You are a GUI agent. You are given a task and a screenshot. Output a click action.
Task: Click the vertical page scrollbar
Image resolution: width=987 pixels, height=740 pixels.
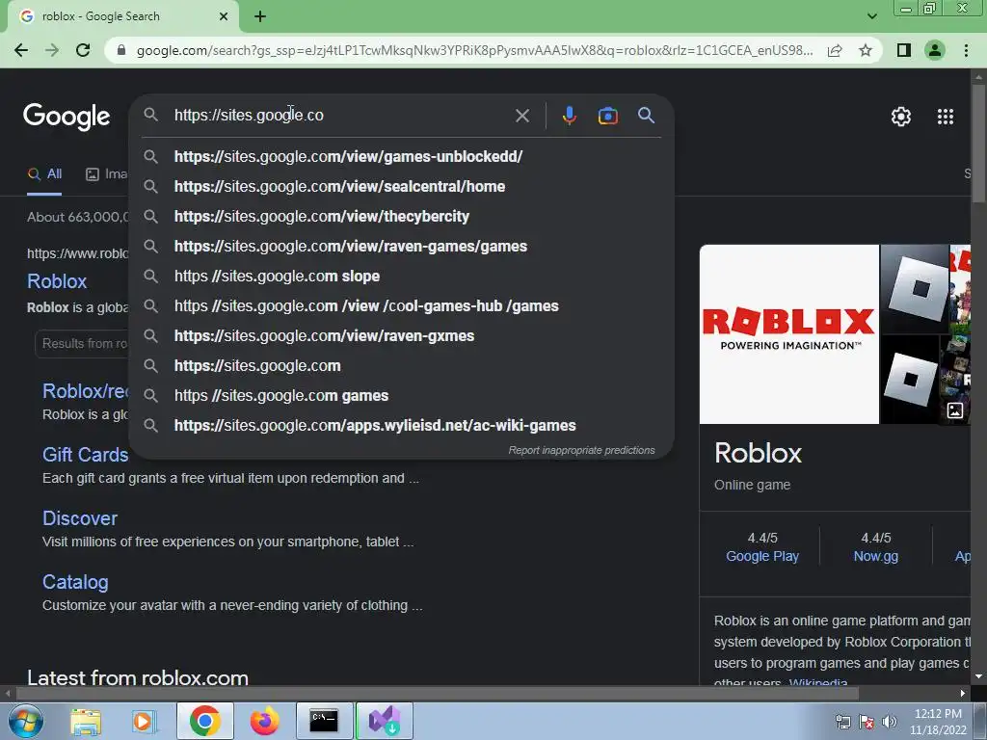tap(979, 144)
